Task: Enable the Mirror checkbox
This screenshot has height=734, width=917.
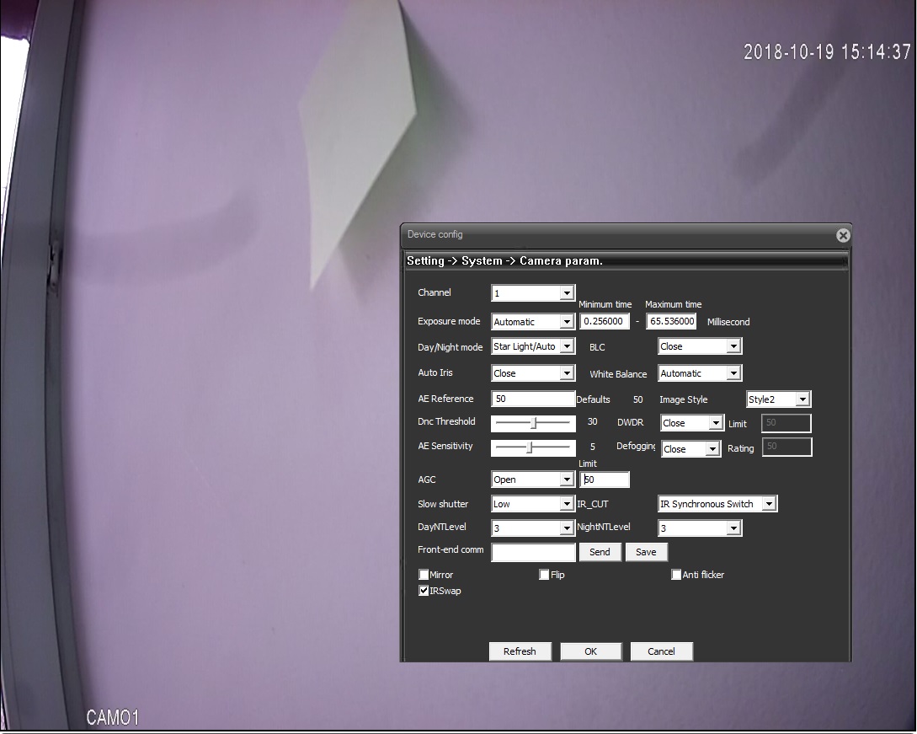Action: click(x=424, y=575)
